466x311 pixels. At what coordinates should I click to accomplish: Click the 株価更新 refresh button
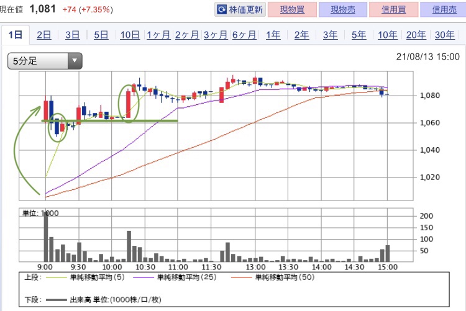click(240, 9)
